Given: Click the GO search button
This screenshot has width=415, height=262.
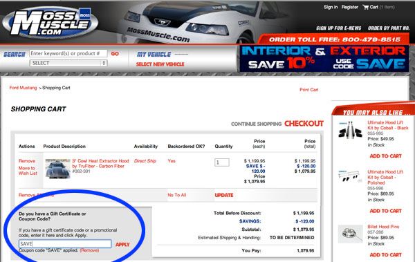Looking at the screenshot, I should pyautogui.click(x=115, y=54).
